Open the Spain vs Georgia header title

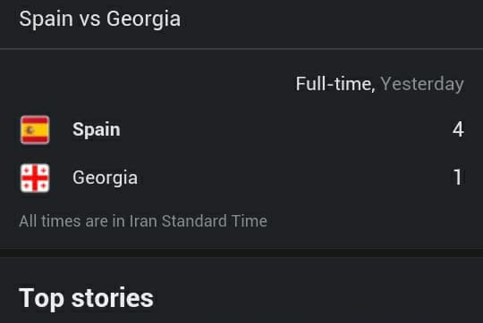[100, 19]
